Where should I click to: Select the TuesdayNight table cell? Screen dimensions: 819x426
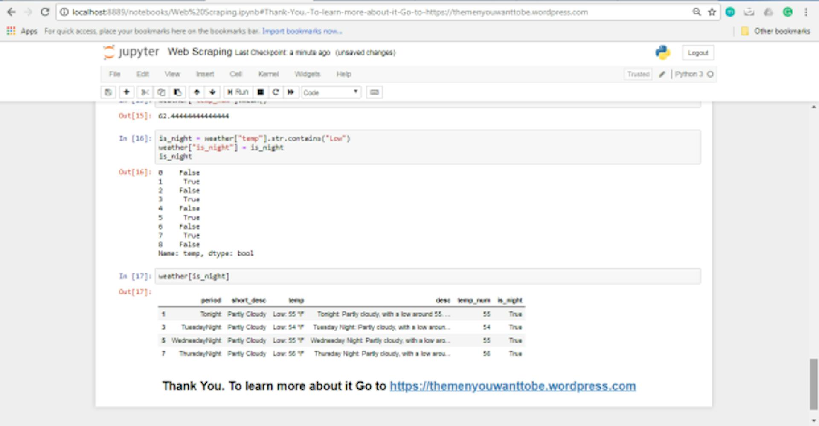point(201,327)
